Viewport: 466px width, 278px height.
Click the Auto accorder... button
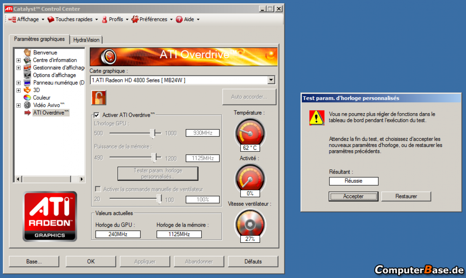[249, 97]
